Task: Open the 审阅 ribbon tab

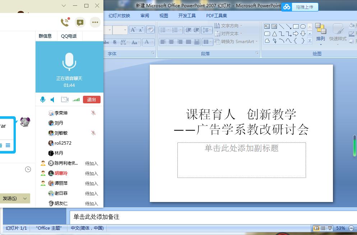Action: (x=145, y=16)
